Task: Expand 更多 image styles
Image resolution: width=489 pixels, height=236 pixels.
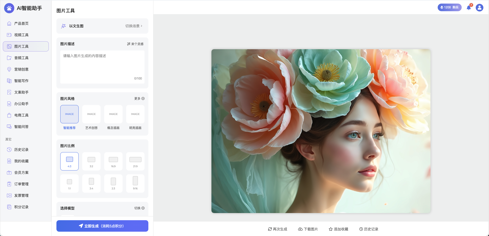Action: coord(139,99)
